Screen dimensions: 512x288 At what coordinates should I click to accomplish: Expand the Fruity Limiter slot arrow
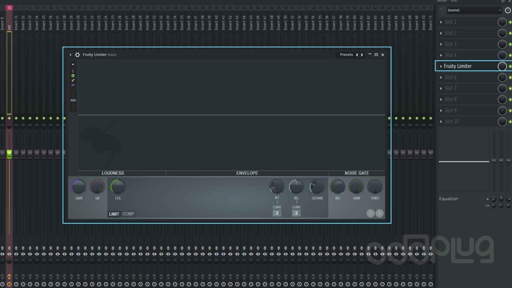click(x=441, y=66)
